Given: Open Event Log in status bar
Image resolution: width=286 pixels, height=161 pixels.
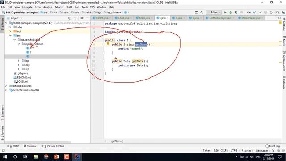Looking at the screenshot, I should click(x=273, y=146).
